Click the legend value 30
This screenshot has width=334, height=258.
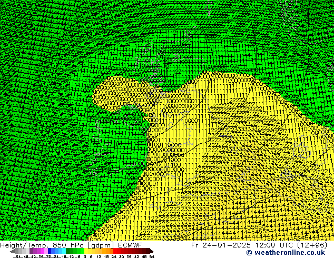point(121,257)
